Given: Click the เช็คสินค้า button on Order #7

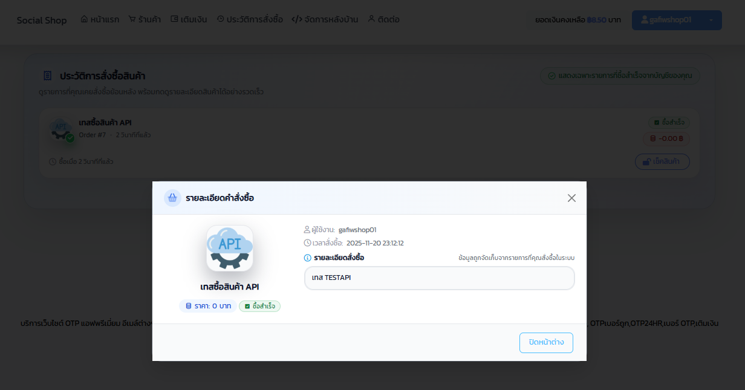Looking at the screenshot, I should click(x=662, y=161).
